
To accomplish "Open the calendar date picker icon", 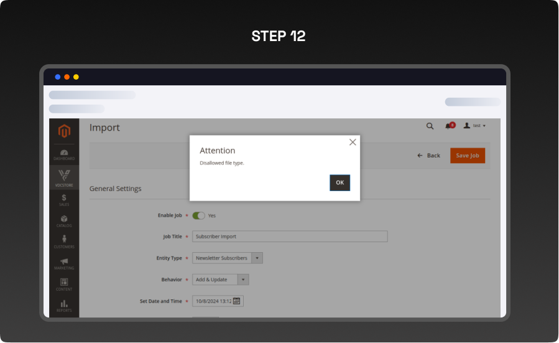I will (237, 301).
